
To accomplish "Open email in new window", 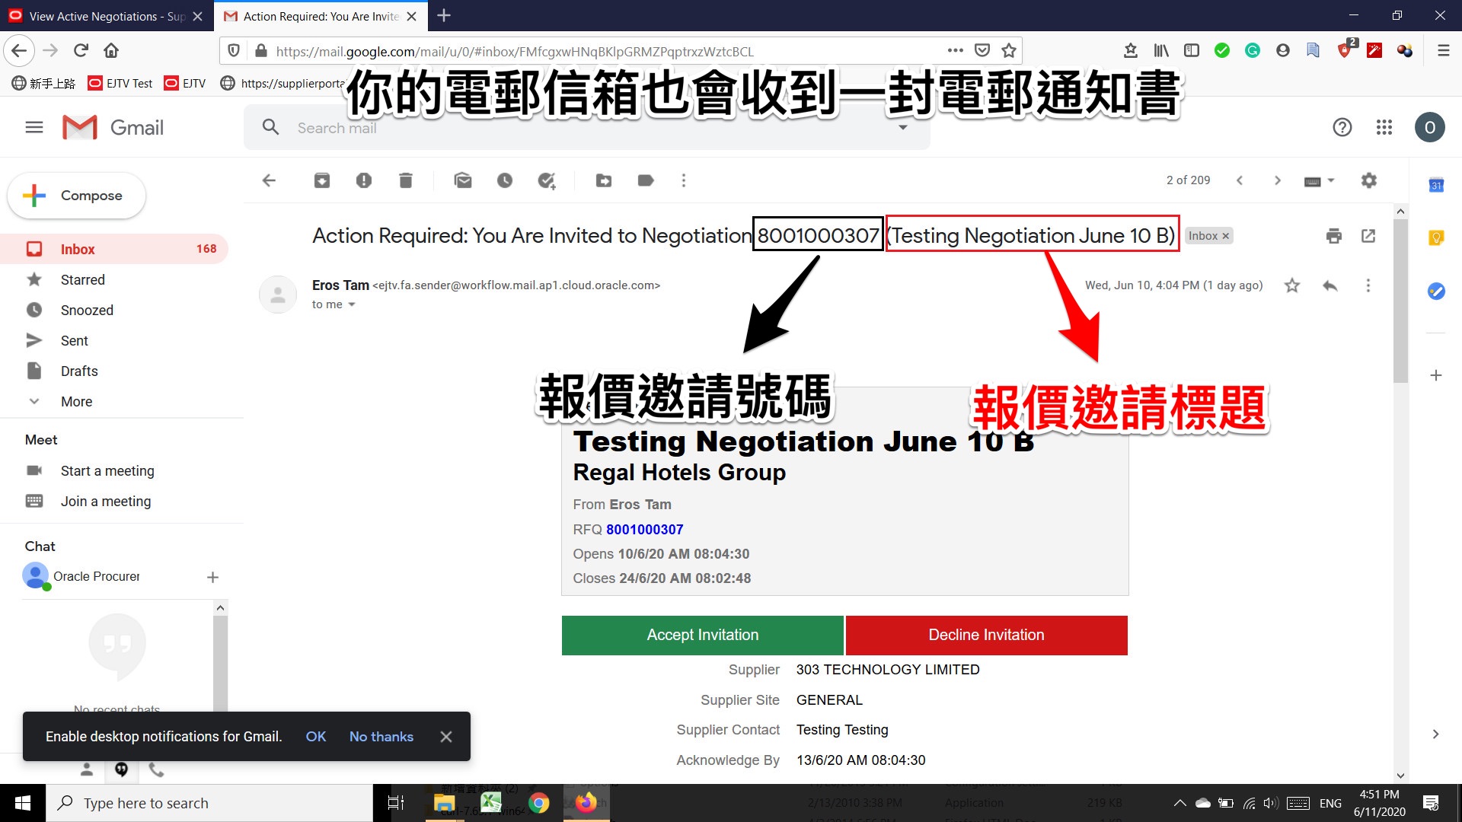I will point(1368,236).
